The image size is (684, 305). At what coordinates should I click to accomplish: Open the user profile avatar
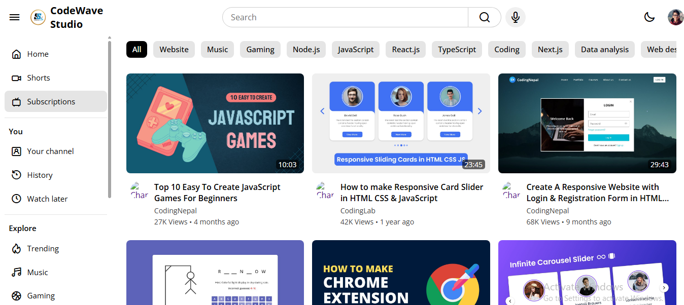[676, 17]
